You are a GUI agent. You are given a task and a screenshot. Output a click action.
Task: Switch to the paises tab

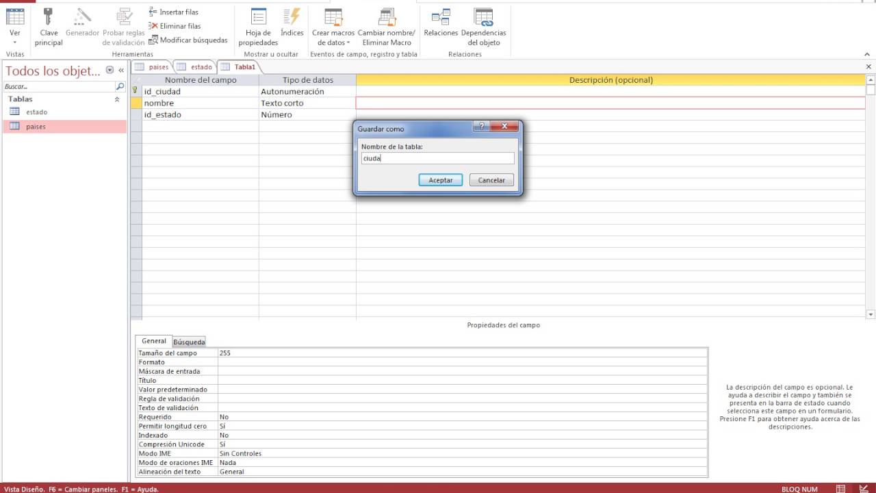(x=152, y=67)
